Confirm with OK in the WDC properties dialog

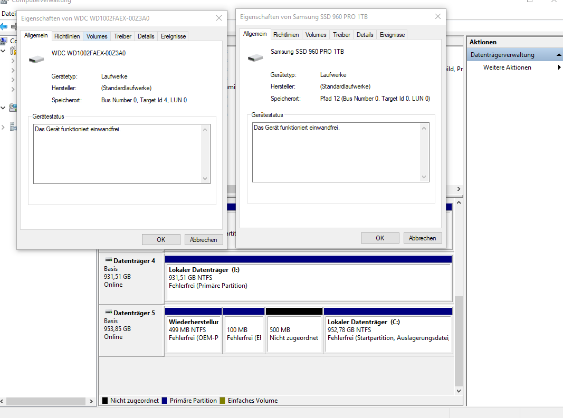click(161, 240)
